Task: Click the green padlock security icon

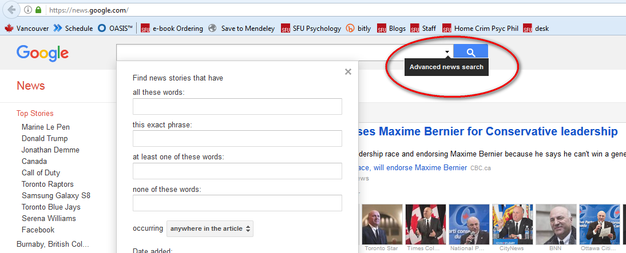Action: coord(38,10)
